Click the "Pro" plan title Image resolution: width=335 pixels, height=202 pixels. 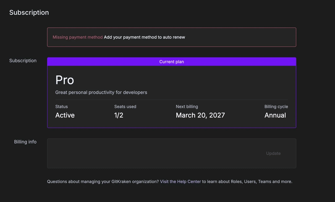(x=64, y=80)
